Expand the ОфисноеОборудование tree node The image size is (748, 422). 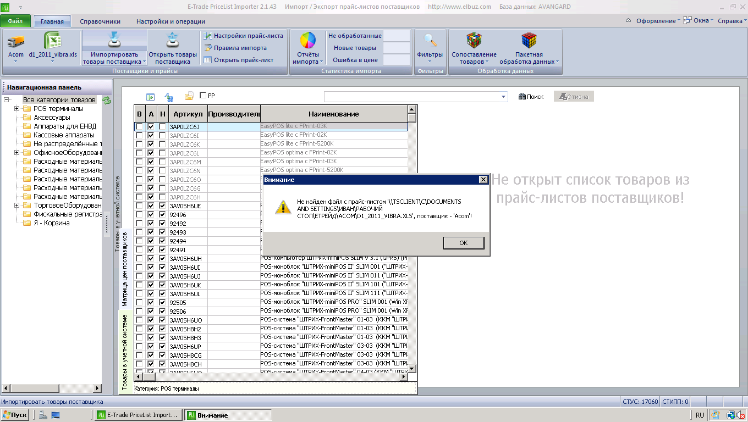(x=17, y=153)
